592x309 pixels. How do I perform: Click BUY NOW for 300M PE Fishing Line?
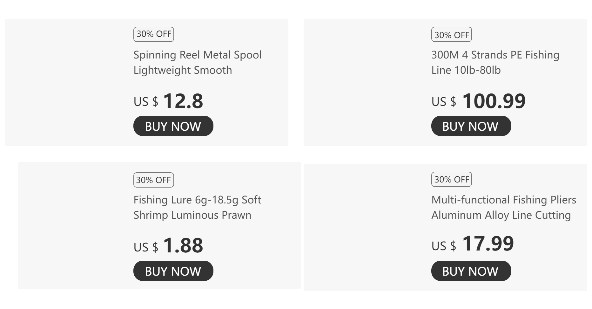(471, 126)
